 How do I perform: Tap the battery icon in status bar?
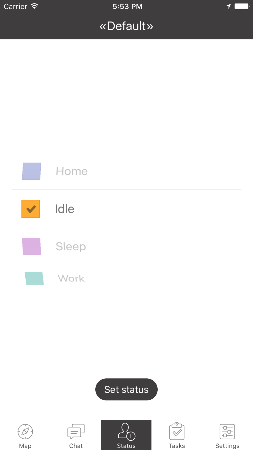(242, 6)
